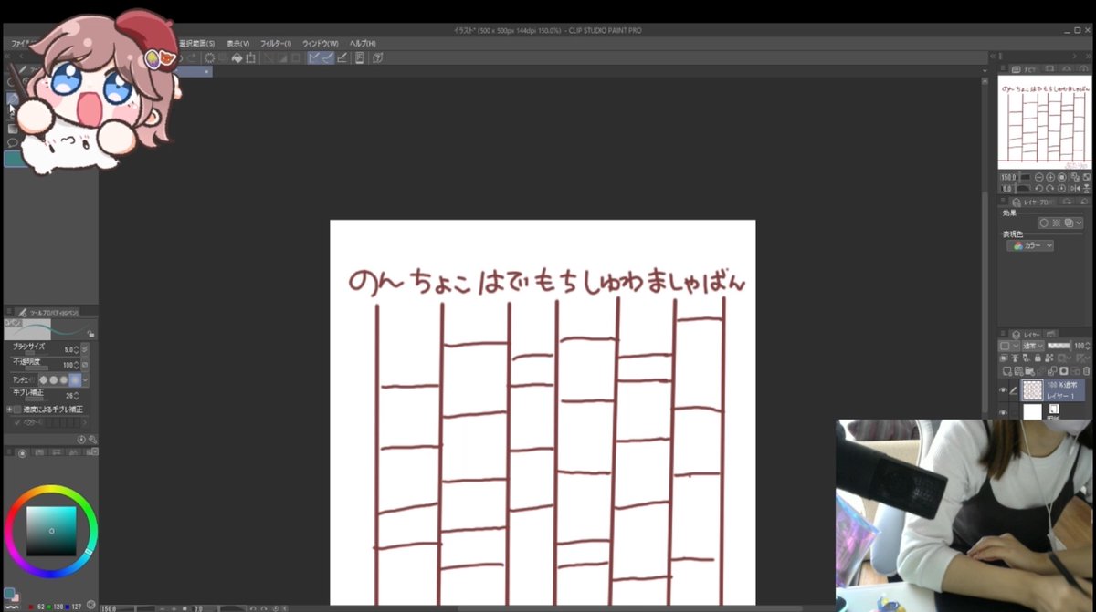The image size is (1096, 612).
Task: Open the sub tool detail wrench icon
Action: (x=92, y=440)
